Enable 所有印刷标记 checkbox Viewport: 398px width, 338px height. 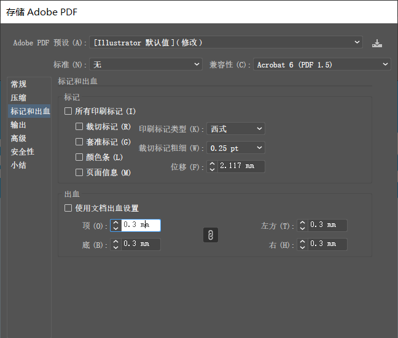click(x=68, y=111)
